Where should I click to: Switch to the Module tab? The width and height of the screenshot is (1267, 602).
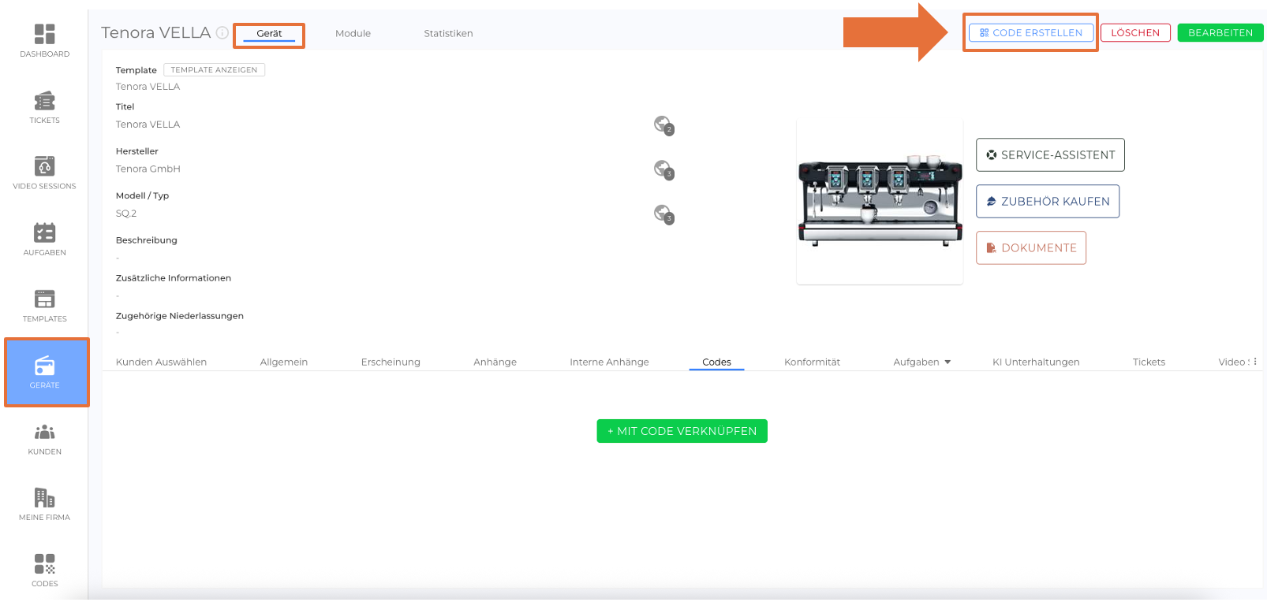click(353, 34)
